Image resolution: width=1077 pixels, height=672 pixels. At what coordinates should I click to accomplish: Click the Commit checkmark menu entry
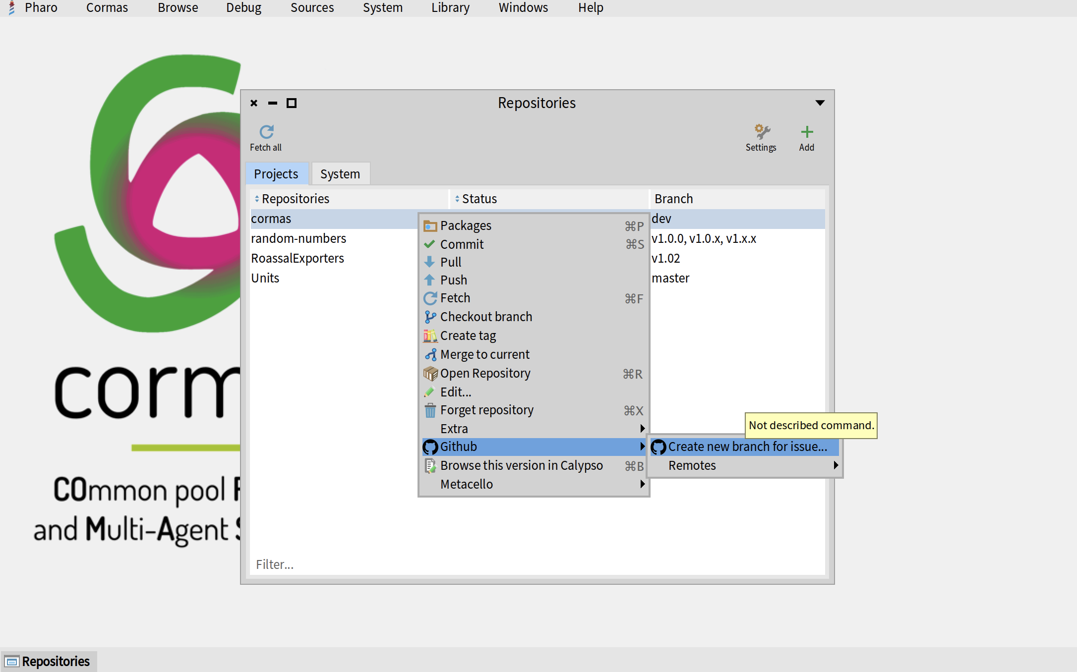(x=462, y=244)
